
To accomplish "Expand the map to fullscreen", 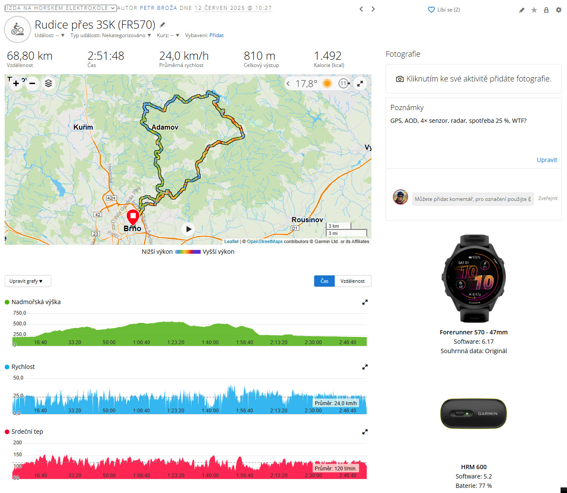I will click(x=360, y=84).
